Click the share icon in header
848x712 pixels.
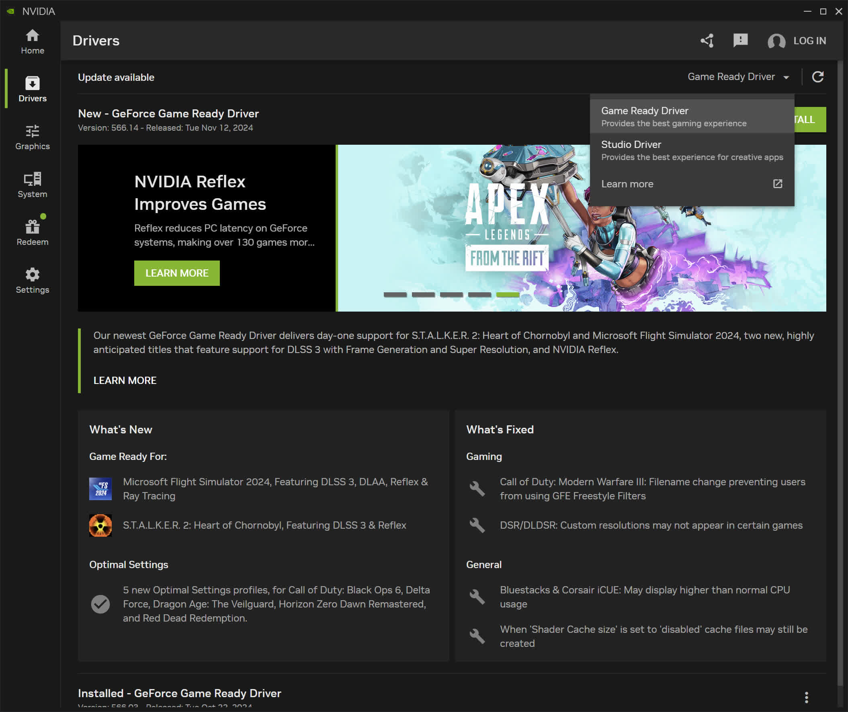707,40
